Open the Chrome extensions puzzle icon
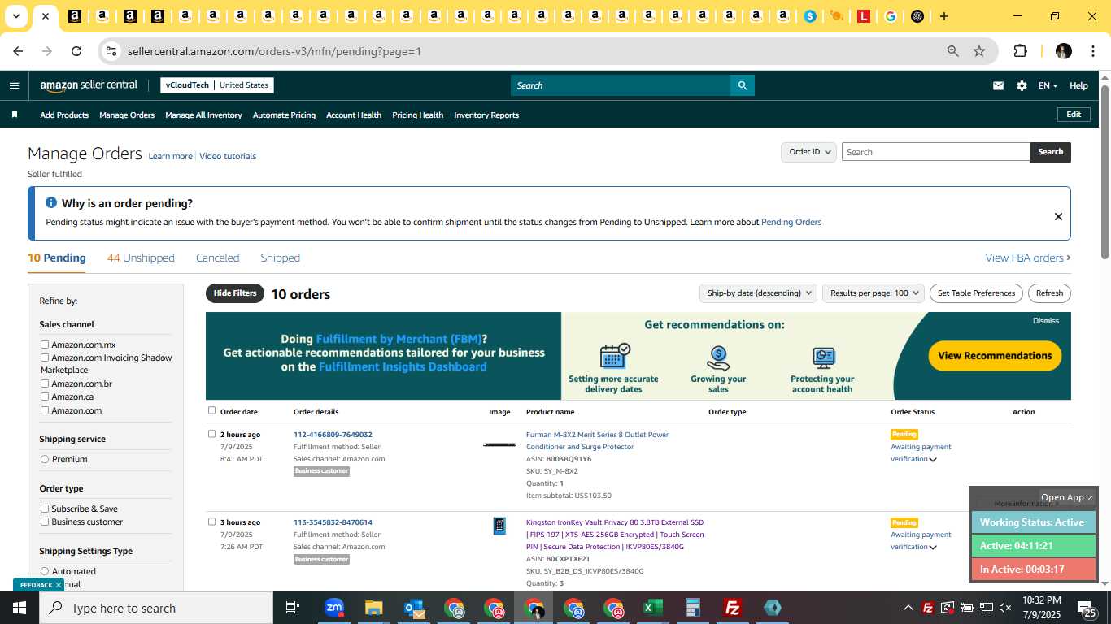This screenshot has width=1111, height=624. (1020, 51)
